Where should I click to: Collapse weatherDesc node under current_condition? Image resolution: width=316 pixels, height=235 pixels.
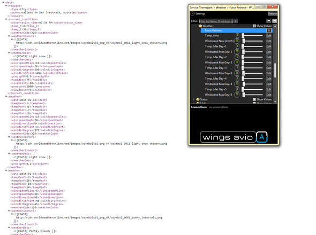9,53
